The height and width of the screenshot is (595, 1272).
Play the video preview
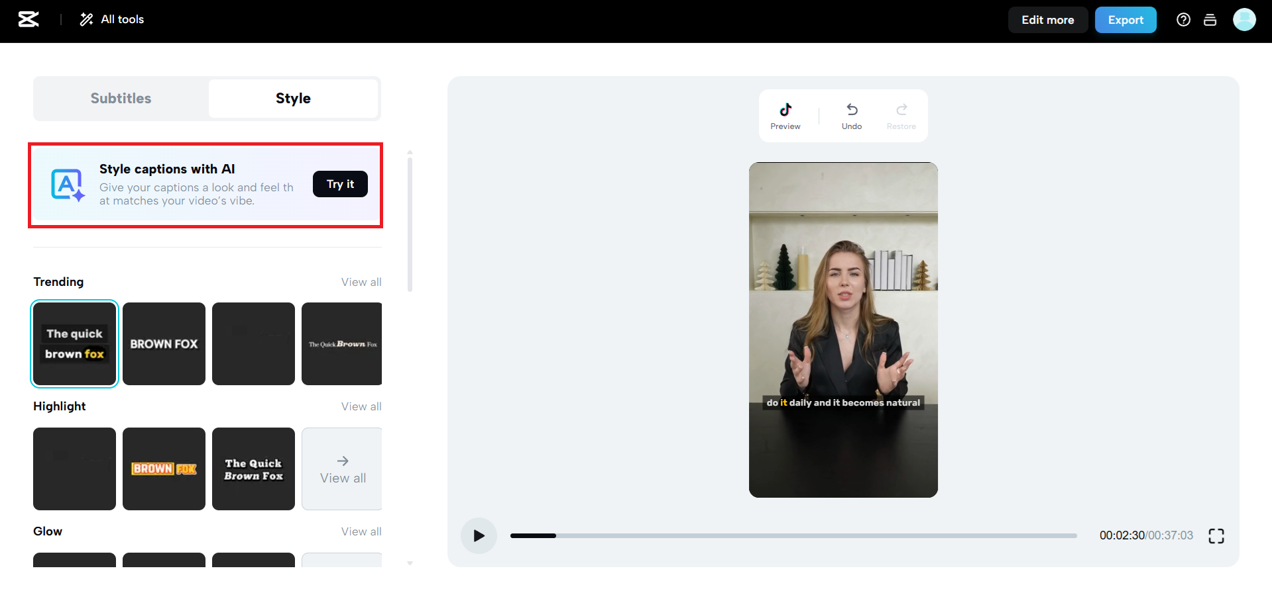coord(479,535)
